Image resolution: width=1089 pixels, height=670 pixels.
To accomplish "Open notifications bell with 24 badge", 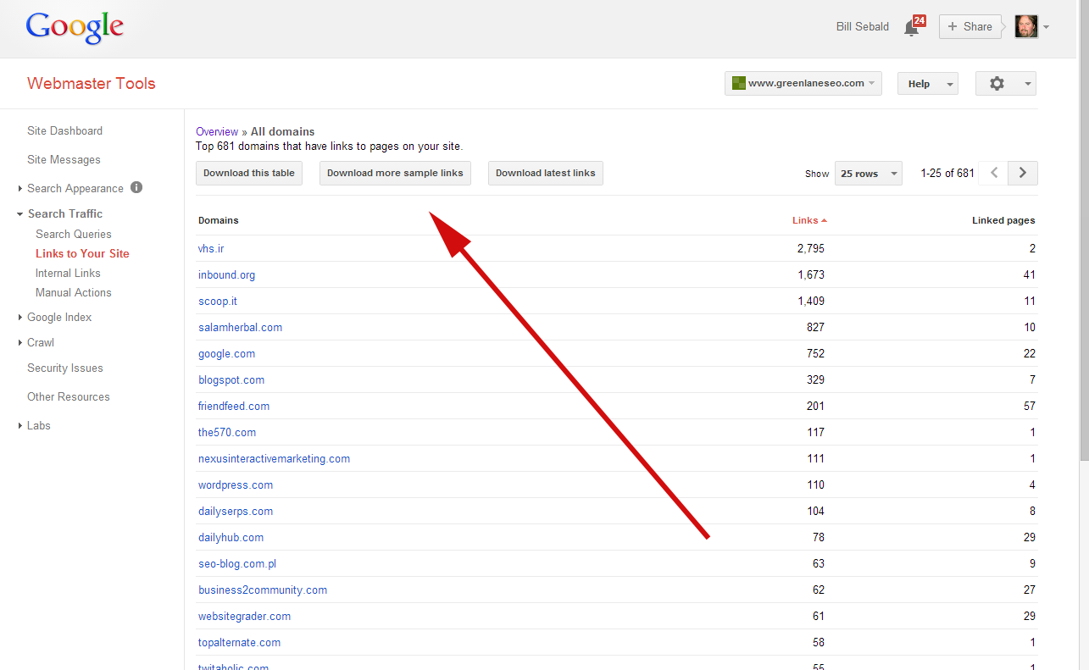I will [914, 26].
